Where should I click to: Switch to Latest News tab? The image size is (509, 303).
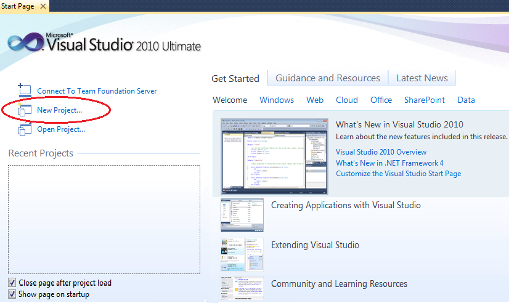[x=422, y=78]
